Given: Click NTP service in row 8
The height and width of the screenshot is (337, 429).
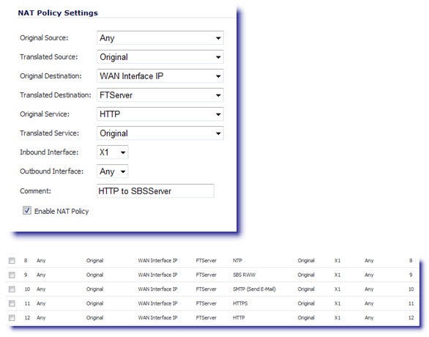Looking at the screenshot, I should pyautogui.click(x=237, y=261).
